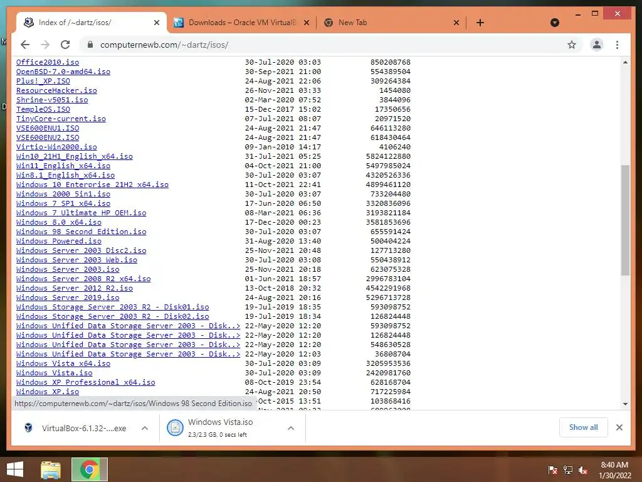Open Windows Server 2003 Disc2.iso link
The image size is (642, 482).
coord(81,251)
